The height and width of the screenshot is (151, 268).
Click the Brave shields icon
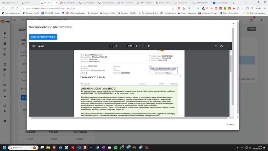click(x=179, y=8)
